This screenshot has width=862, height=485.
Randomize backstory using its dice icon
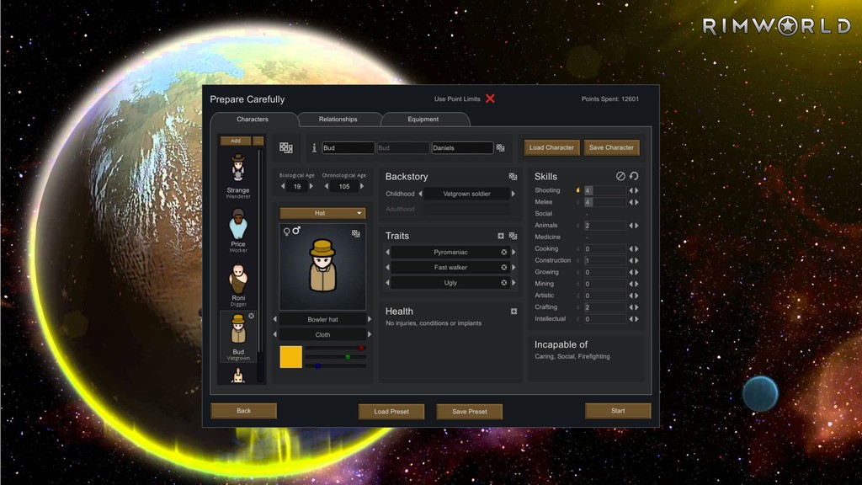(513, 177)
